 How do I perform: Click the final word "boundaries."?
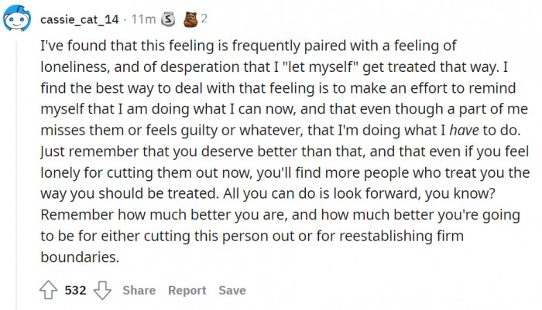tap(80, 257)
